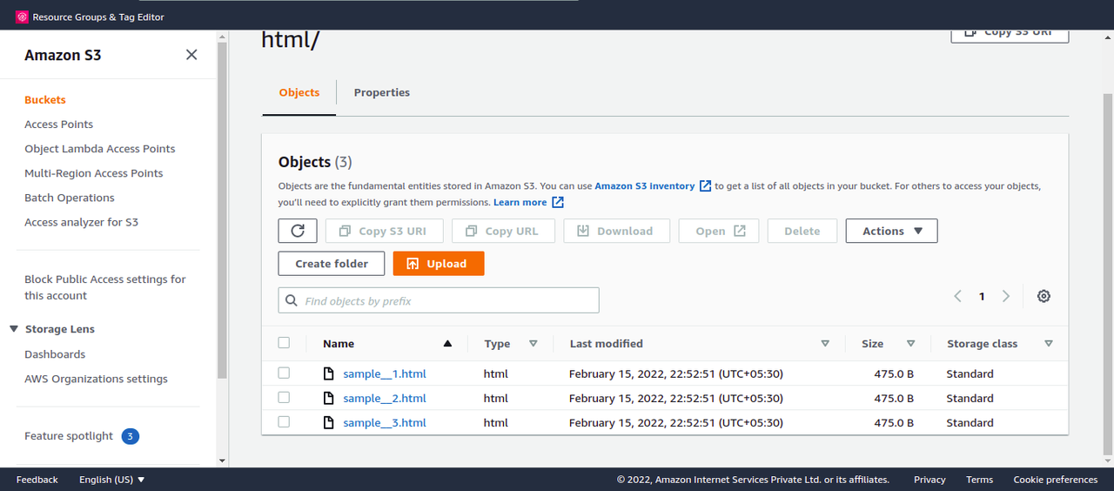1114x491 pixels.
Task: Sort by Size column arrow
Action: tap(911, 344)
